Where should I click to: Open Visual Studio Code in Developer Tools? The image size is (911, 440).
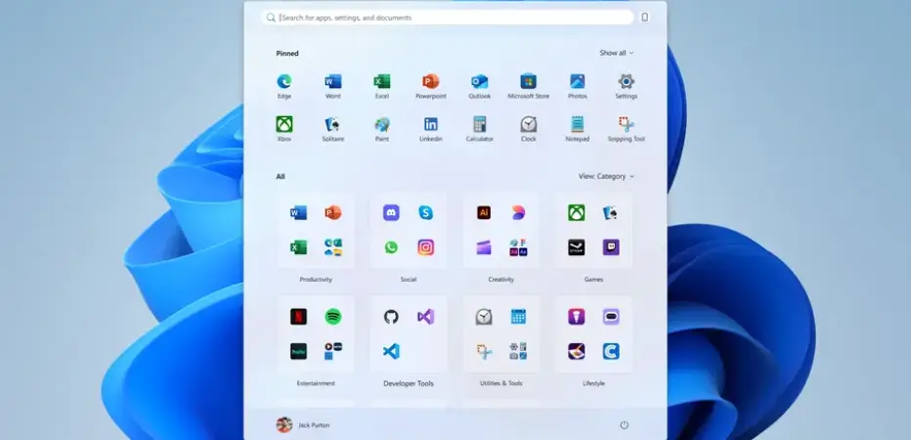[x=391, y=351]
